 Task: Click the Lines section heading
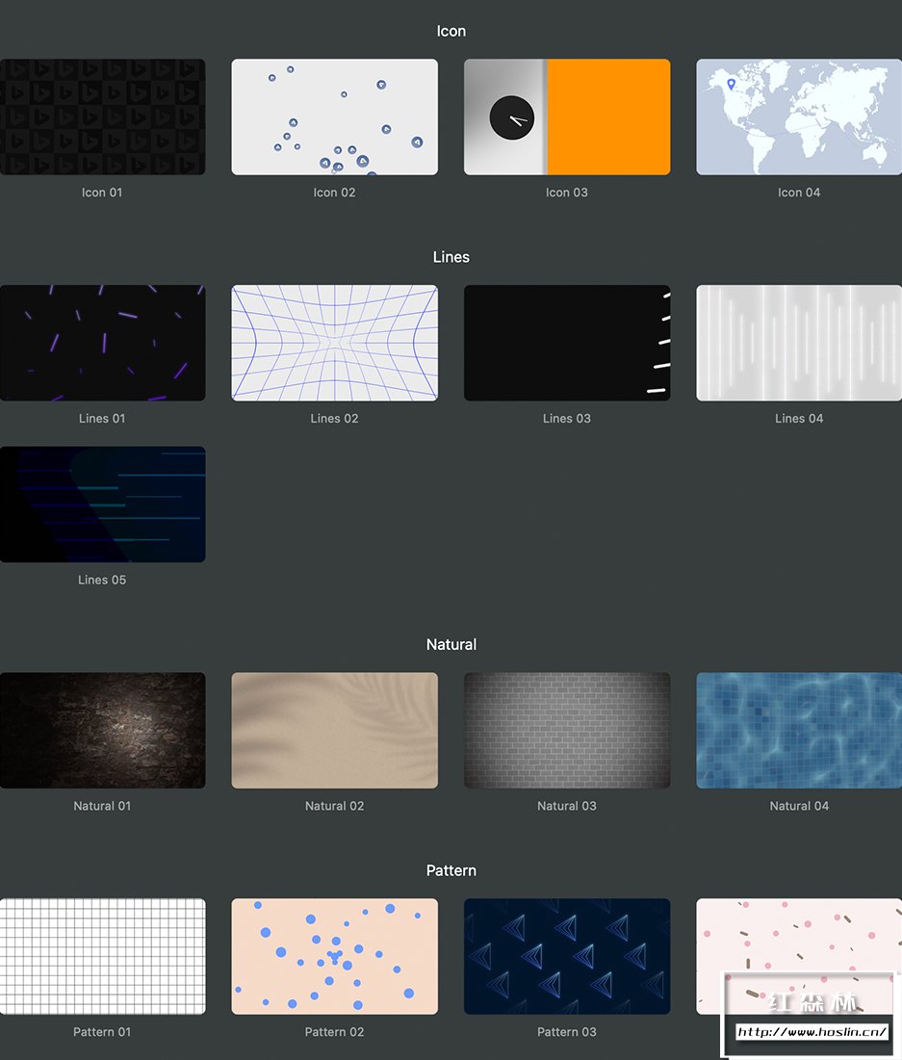click(x=451, y=257)
